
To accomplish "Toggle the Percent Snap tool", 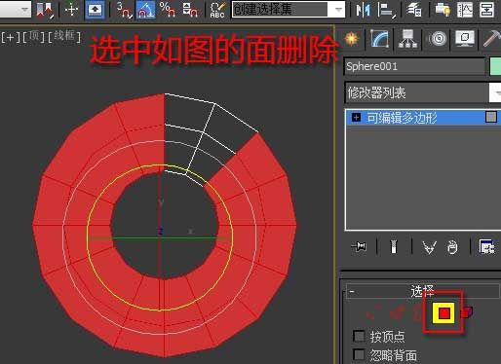I will pyautogui.click(x=168, y=10).
